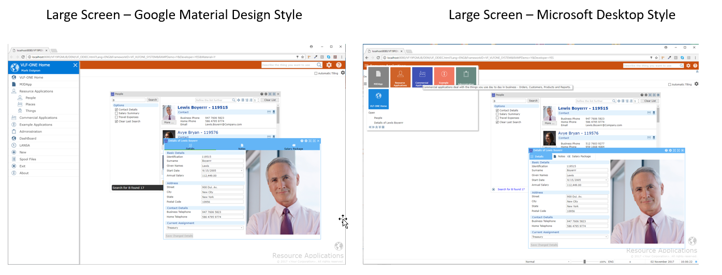Click the settings gear in Material orange bar
The image size is (722, 275).
[329, 65]
